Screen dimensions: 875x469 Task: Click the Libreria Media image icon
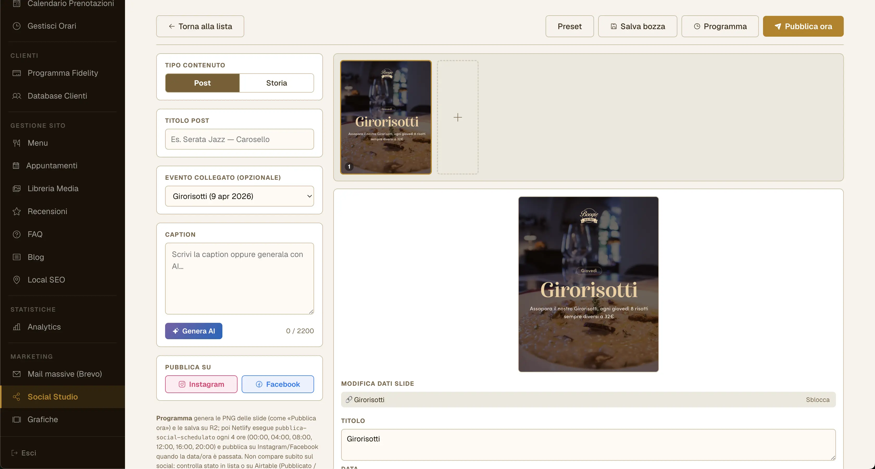pos(17,189)
